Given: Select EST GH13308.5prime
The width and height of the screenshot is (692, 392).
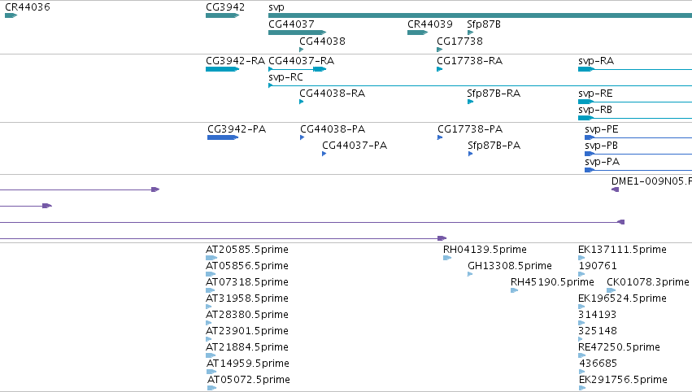Looking at the screenshot, I should (471, 274).
